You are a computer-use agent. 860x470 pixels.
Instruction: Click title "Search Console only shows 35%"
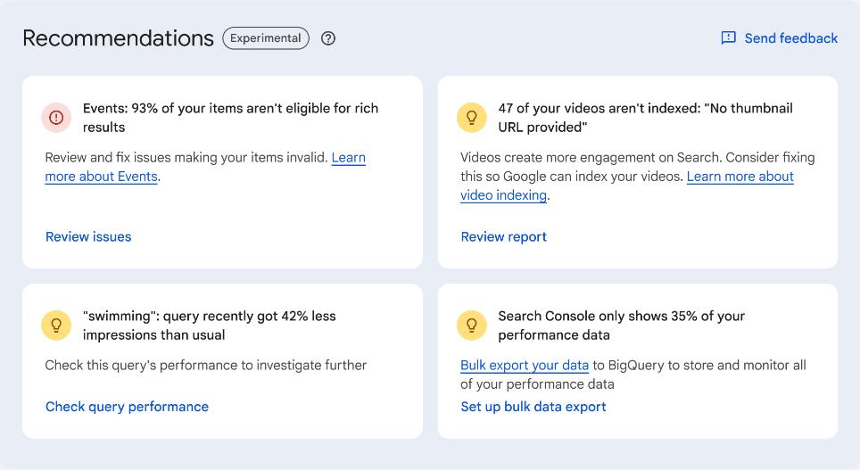tap(621, 326)
